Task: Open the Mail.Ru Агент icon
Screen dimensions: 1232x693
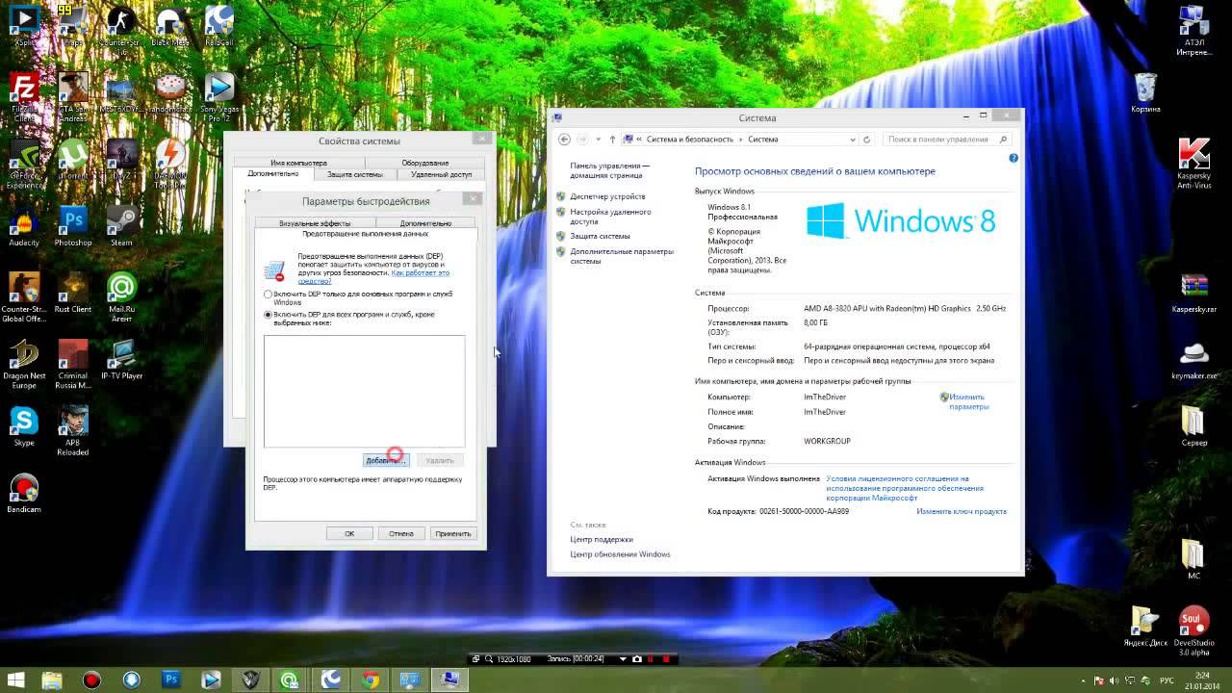Action: click(x=122, y=296)
